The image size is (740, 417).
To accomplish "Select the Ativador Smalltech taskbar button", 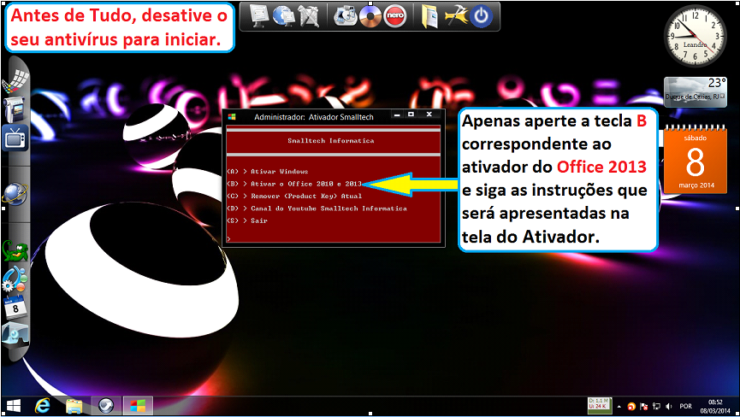I will coord(138,406).
